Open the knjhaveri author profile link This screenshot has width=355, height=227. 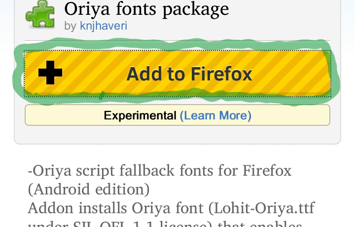click(104, 26)
